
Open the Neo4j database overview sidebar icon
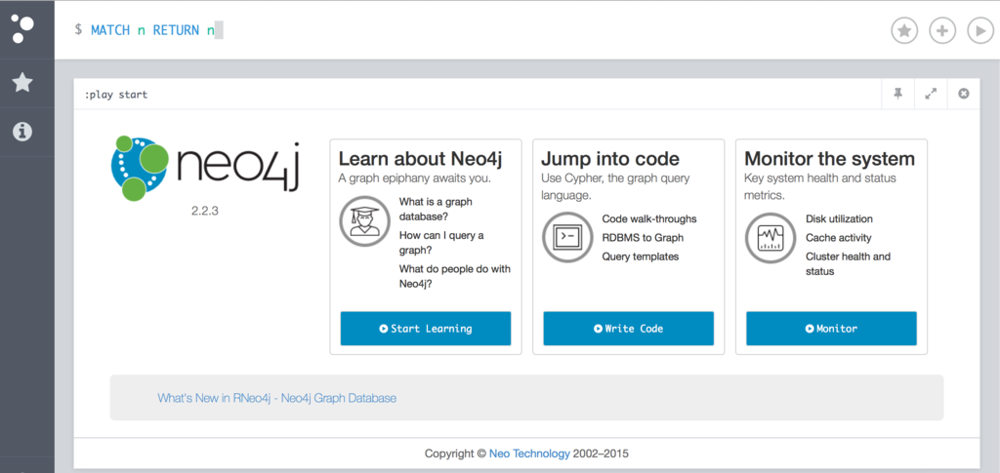(23, 29)
